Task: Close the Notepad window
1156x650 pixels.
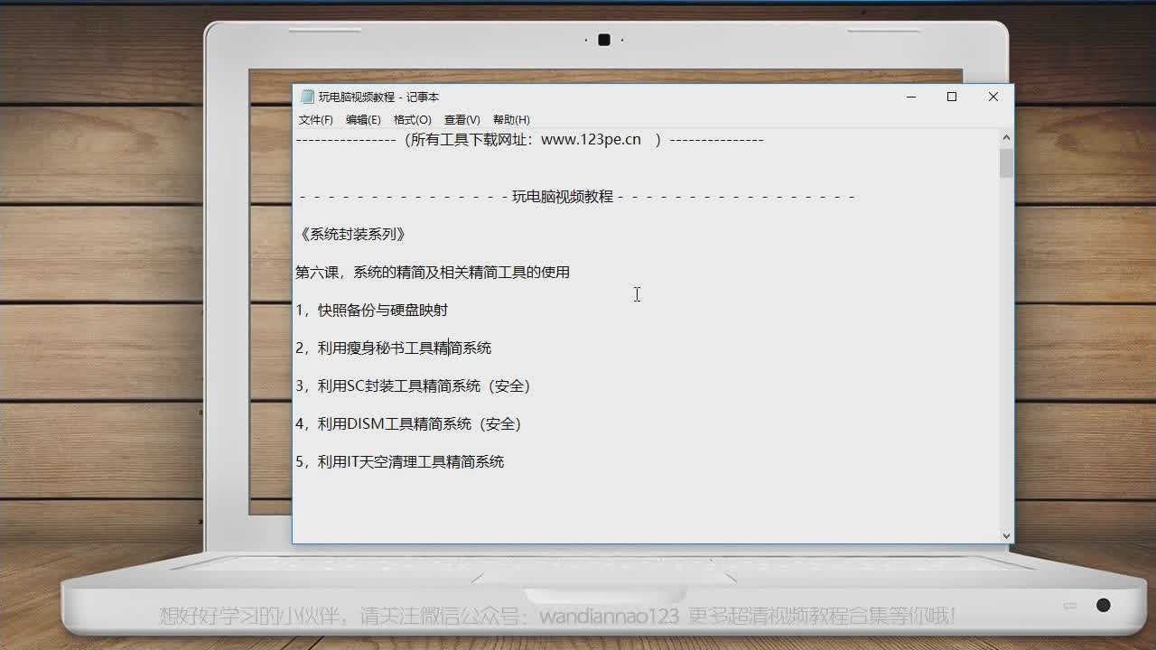Action: 993,97
